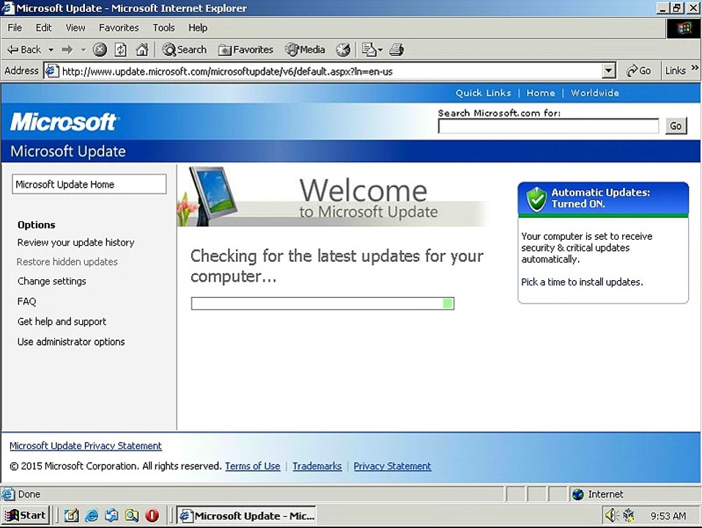Open the View menu
Viewport: 702px width, 528px height.
[x=75, y=28]
